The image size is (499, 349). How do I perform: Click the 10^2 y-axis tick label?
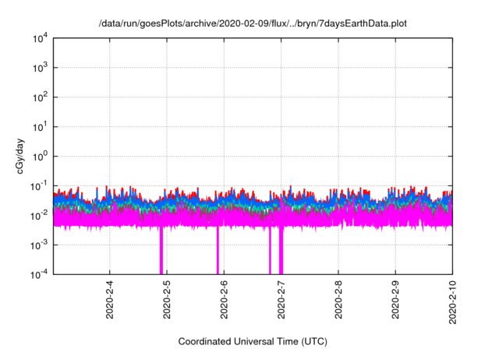click(x=40, y=97)
